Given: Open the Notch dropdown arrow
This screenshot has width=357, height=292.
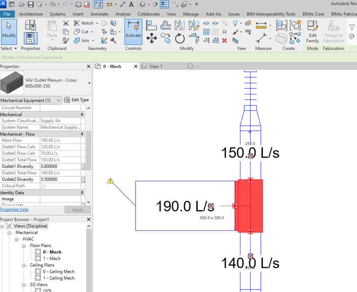Looking at the screenshot, I should pyautogui.click(x=97, y=23).
